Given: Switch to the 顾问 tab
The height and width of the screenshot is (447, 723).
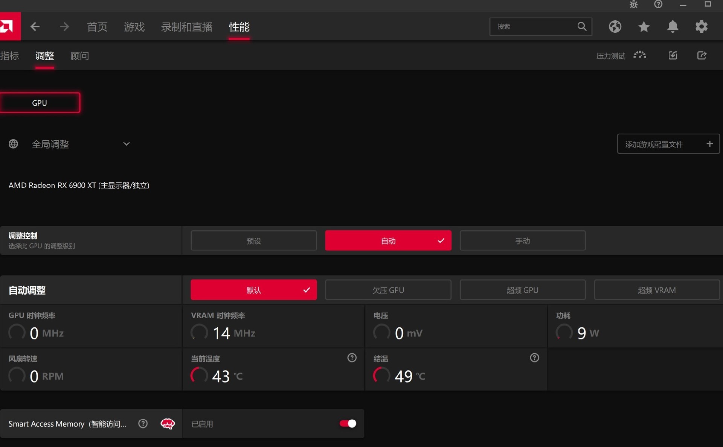Looking at the screenshot, I should click(x=79, y=56).
